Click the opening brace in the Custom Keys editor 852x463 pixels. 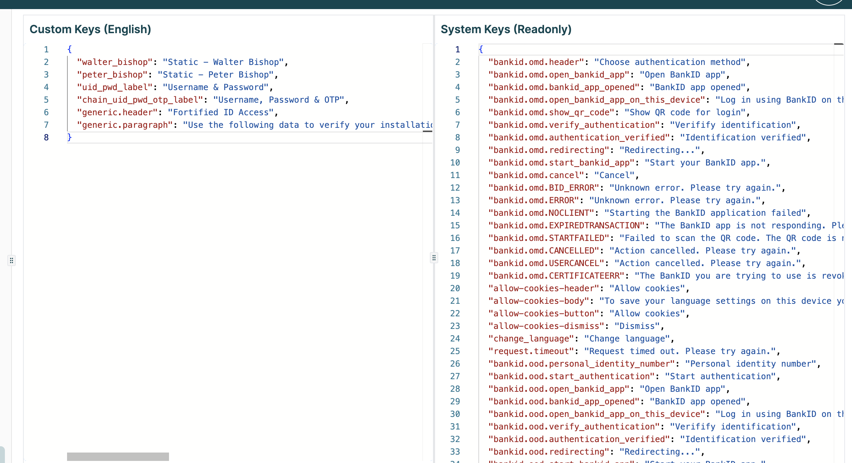point(69,49)
